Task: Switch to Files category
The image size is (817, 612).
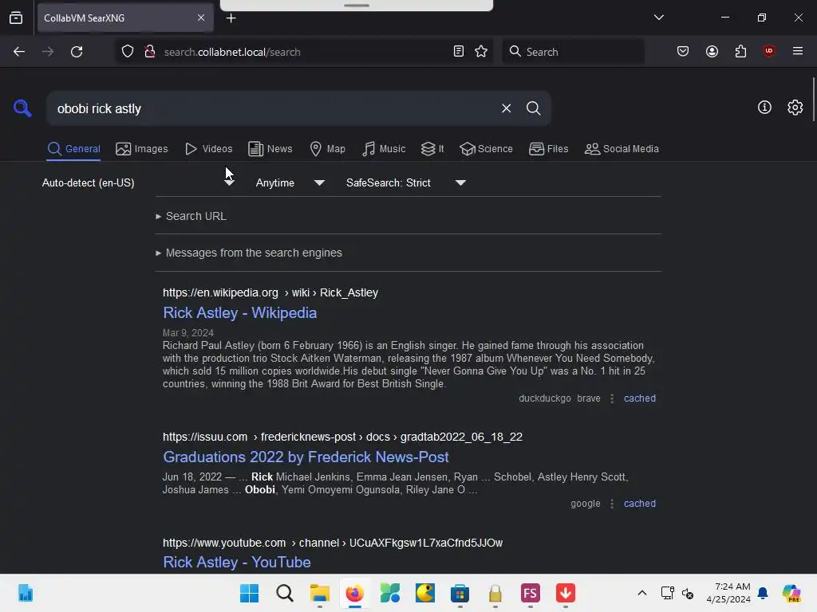Action: [x=549, y=149]
